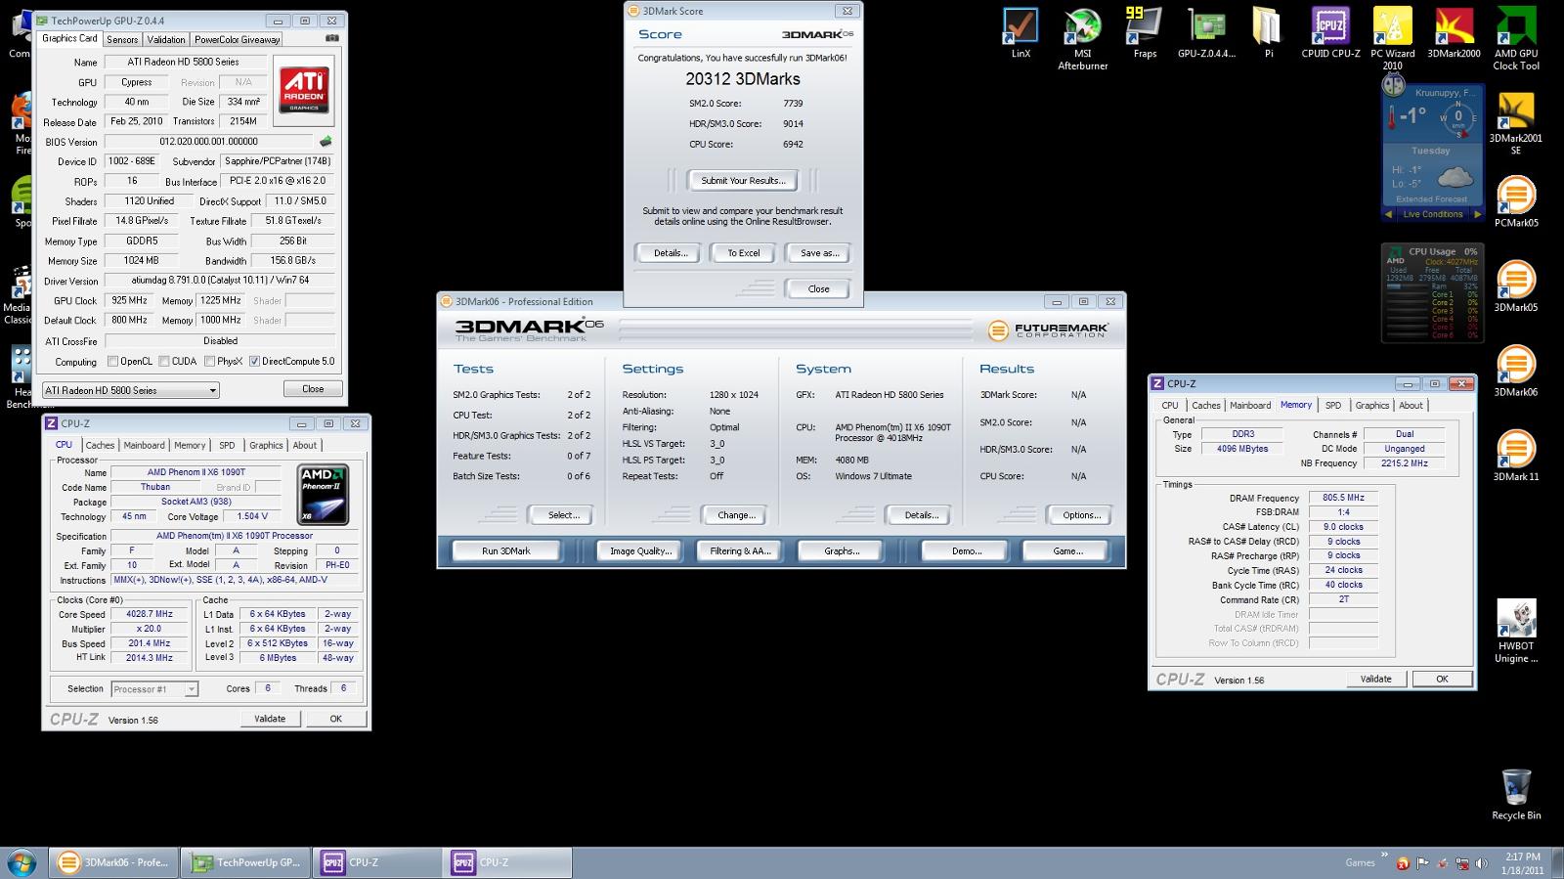
Task: Open Filtering & AA options
Action: coord(740,551)
